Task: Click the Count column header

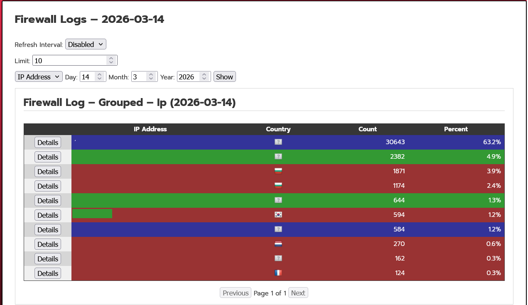Action: (x=367, y=129)
